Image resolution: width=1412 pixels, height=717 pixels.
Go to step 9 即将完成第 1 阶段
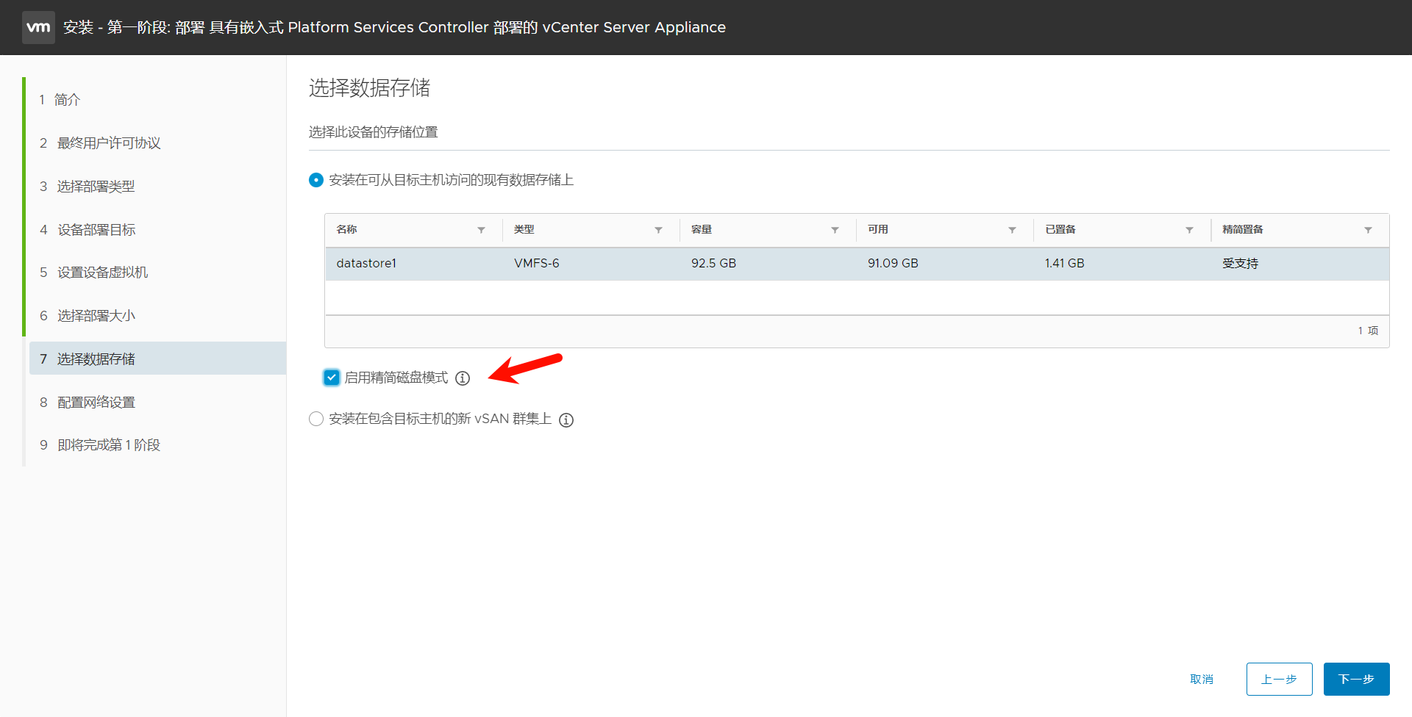(100, 445)
